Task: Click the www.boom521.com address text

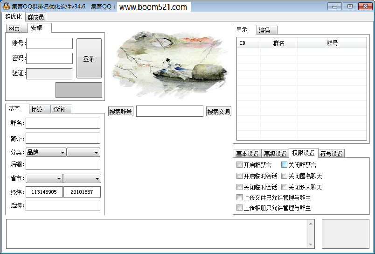Action: [x=153, y=7]
